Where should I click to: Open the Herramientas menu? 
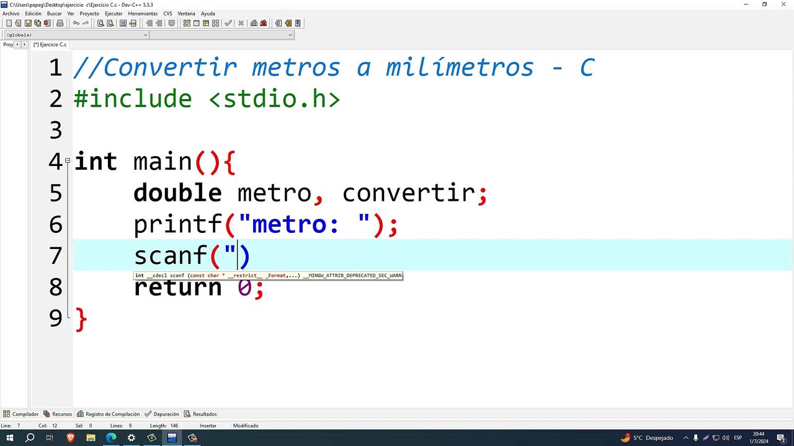point(143,14)
